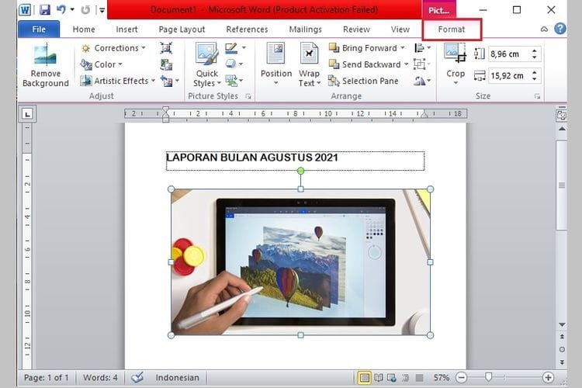The image size is (582, 388).
Task: Switch to Outline view
Action: tap(405, 378)
